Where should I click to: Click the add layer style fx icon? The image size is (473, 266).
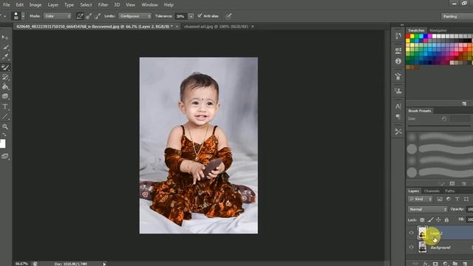[426, 264]
